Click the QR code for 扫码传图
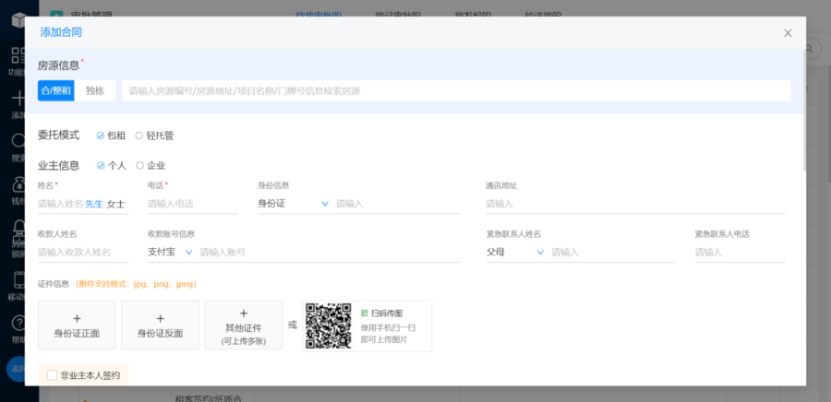Viewport: 831px width, 402px height. tap(329, 325)
